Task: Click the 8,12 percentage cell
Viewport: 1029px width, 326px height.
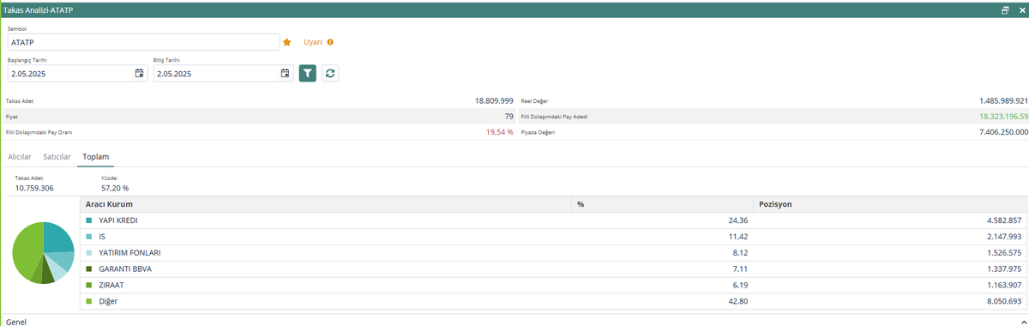Action: click(x=740, y=252)
